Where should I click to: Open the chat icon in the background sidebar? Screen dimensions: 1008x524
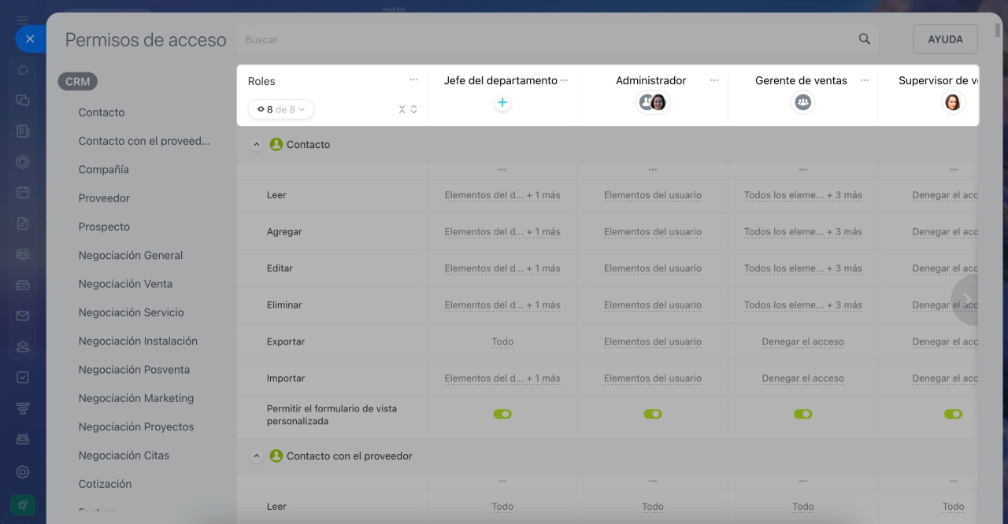(23, 101)
